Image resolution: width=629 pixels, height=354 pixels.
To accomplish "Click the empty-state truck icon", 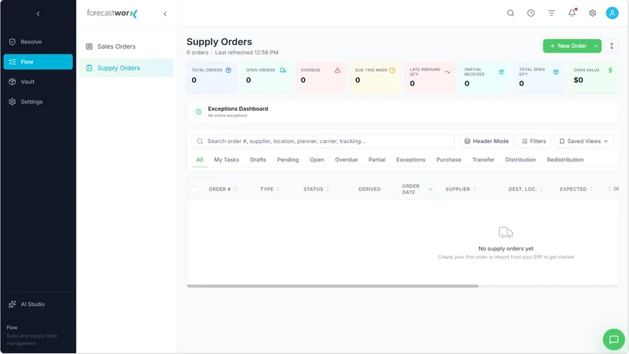I will click(x=506, y=232).
